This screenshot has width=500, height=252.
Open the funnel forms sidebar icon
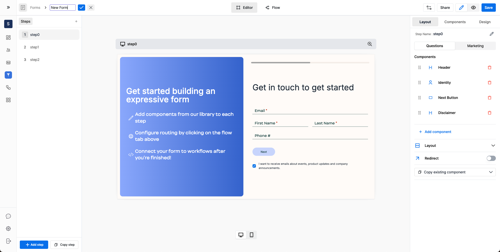(x=8, y=75)
